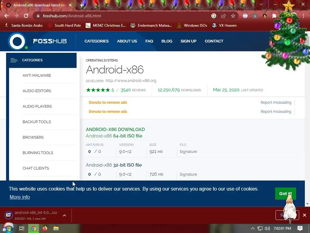Click the first Report misleading link

pos(276,103)
